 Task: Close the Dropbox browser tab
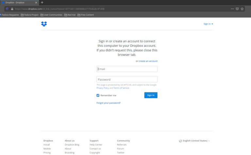pyautogui.click(x=36, y=3)
